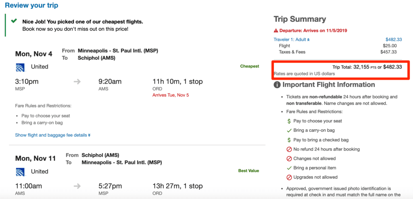Click the Traveler 1 price $482.33 link
The width and height of the screenshot is (413, 199).
tap(393, 40)
